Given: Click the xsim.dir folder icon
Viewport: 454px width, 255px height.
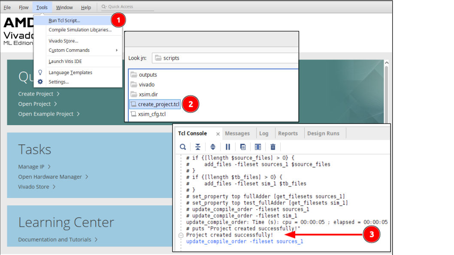Looking at the screenshot, I should [134, 94].
